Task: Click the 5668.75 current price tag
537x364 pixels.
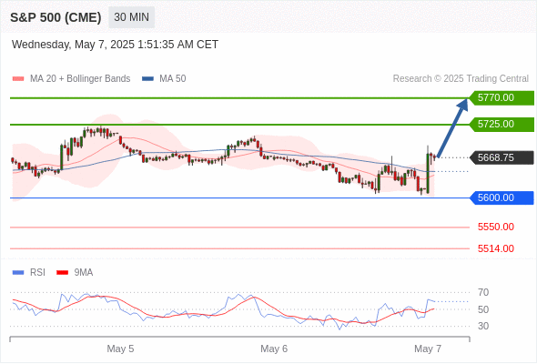Action: pos(502,157)
